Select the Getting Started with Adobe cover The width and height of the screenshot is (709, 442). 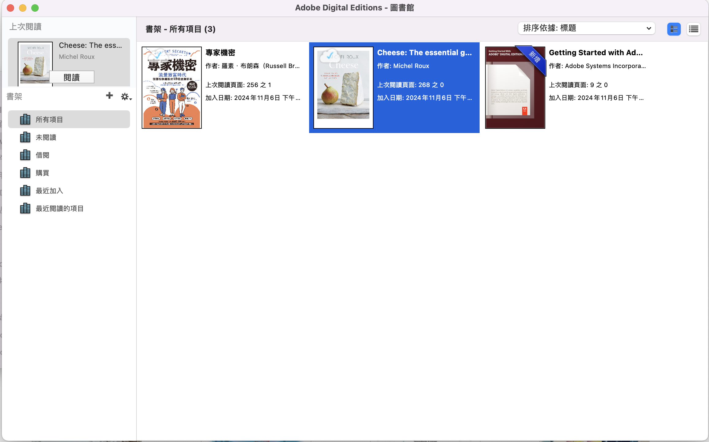pyautogui.click(x=515, y=88)
